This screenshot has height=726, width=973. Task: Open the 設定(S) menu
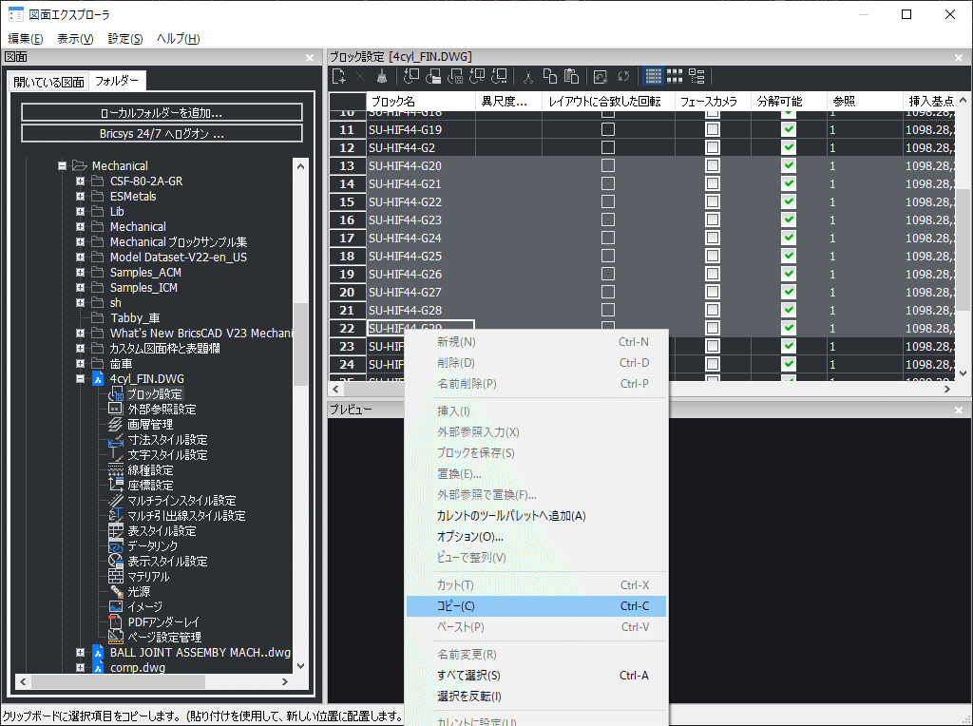(x=125, y=38)
